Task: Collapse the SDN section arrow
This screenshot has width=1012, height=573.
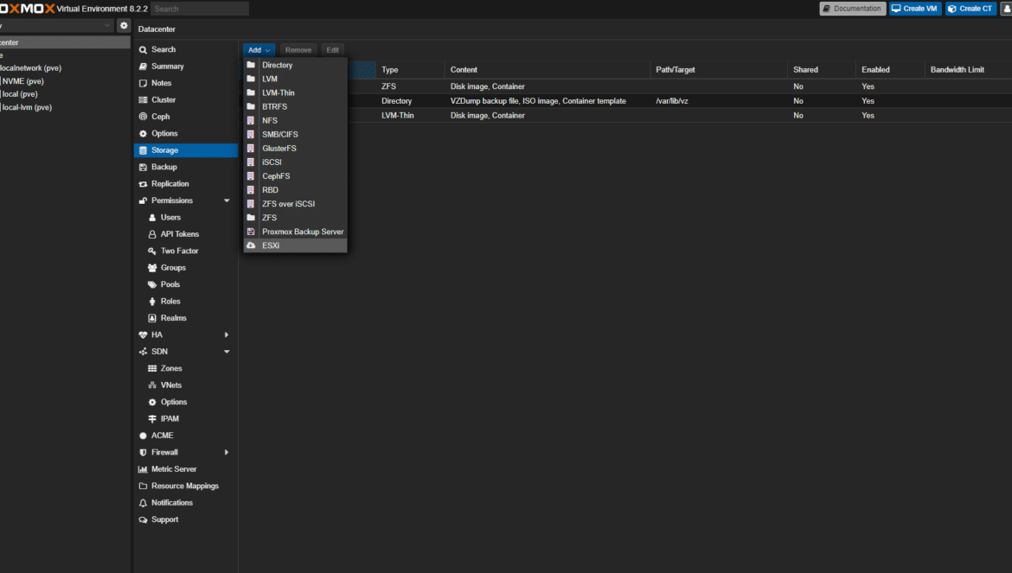Action: point(227,351)
